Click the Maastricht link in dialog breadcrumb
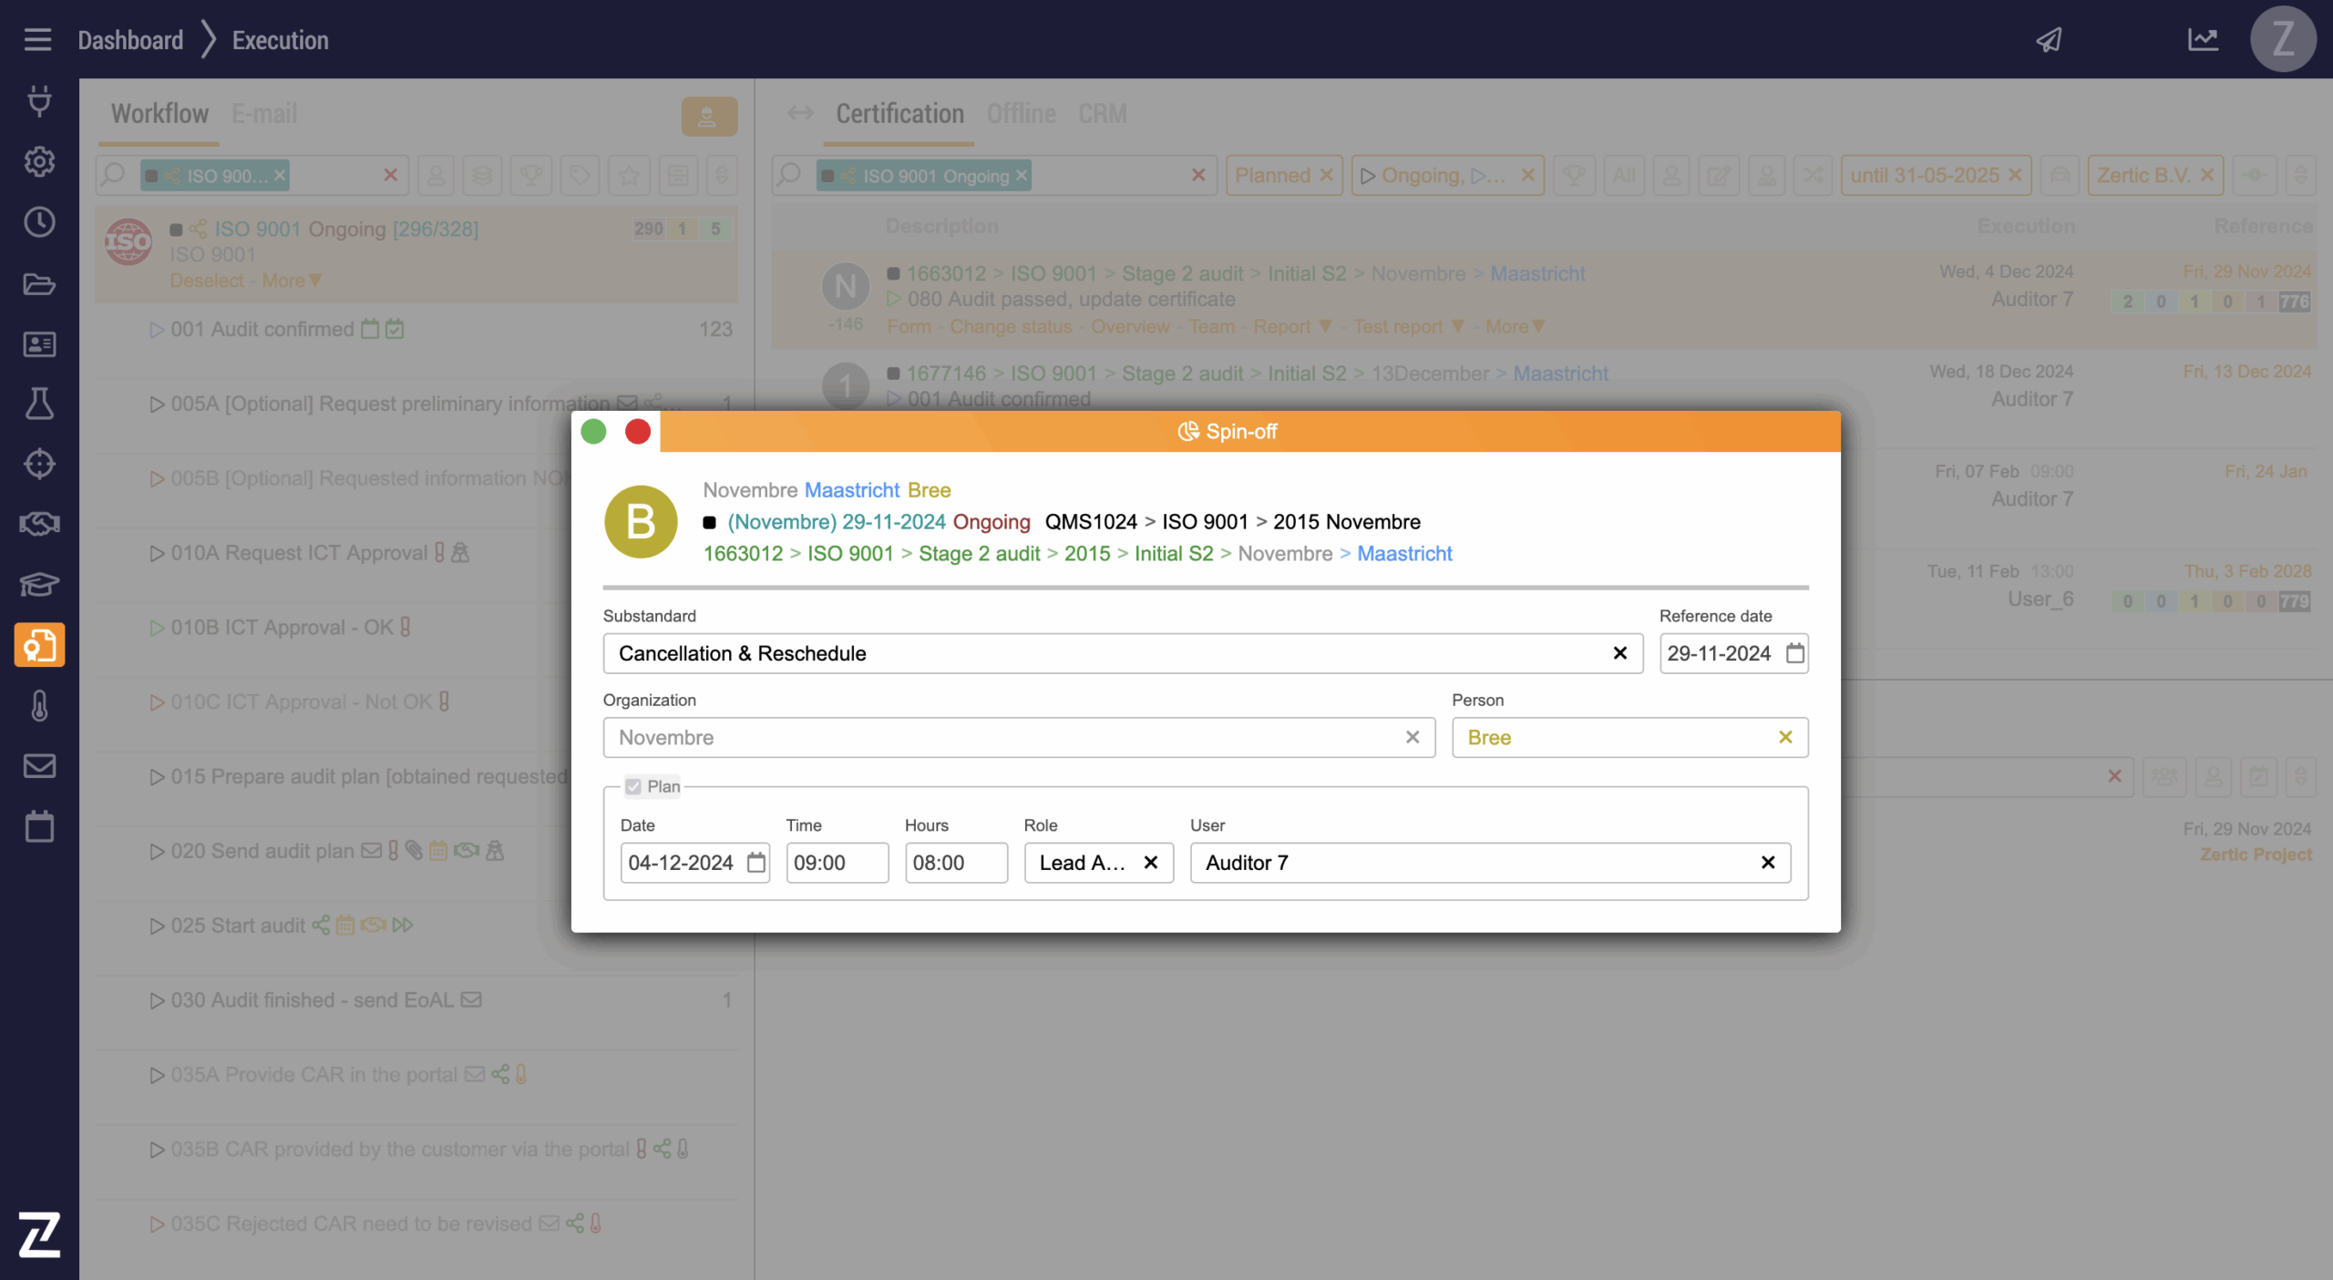The height and width of the screenshot is (1280, 2333). coord(1404,554)
